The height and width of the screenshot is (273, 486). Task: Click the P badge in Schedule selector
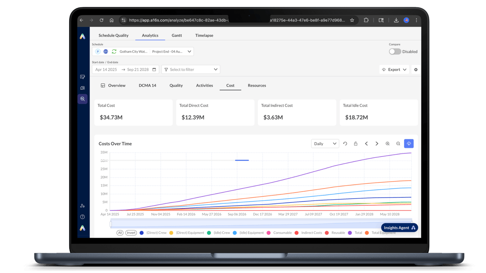[98, 51]
